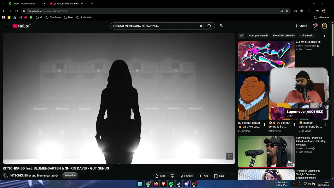Go back to the previous page
Image resolution: width=334 pixels, height=188 pixels.
(x=4, y=11)
